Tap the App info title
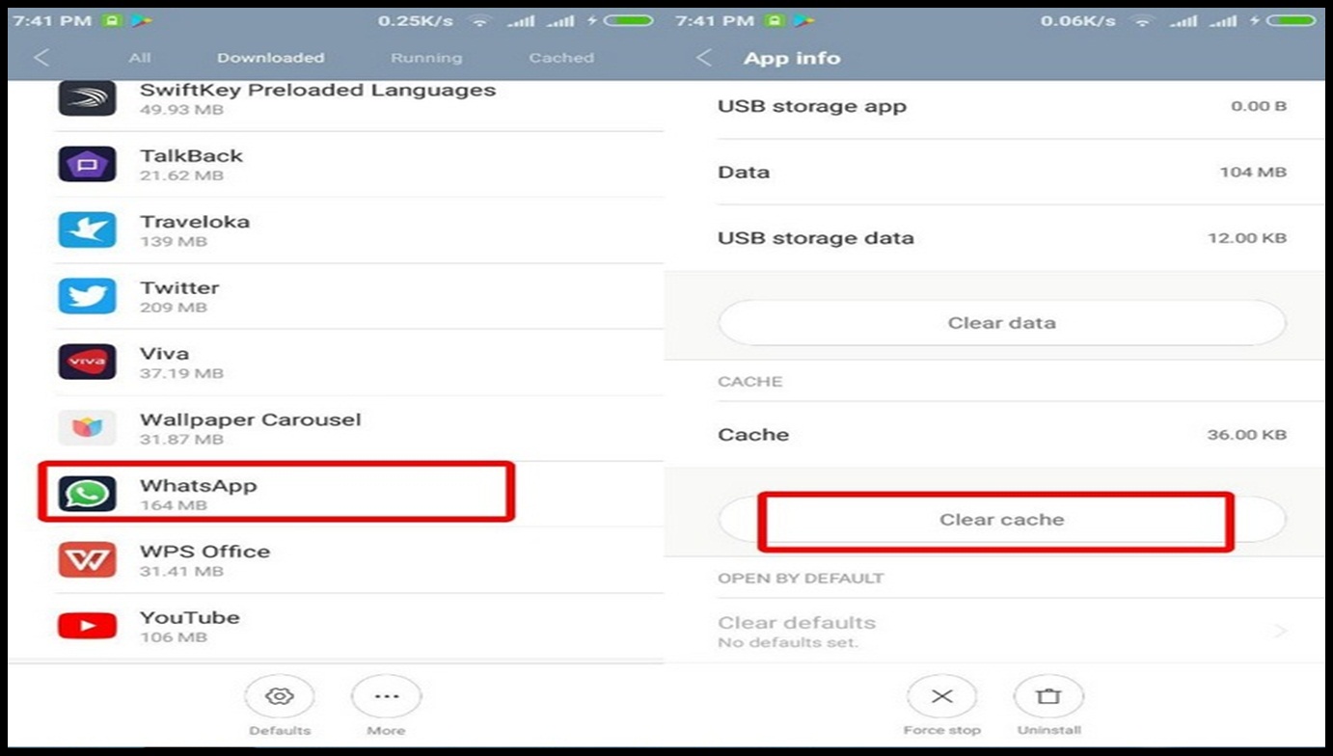 click(792, 58)
